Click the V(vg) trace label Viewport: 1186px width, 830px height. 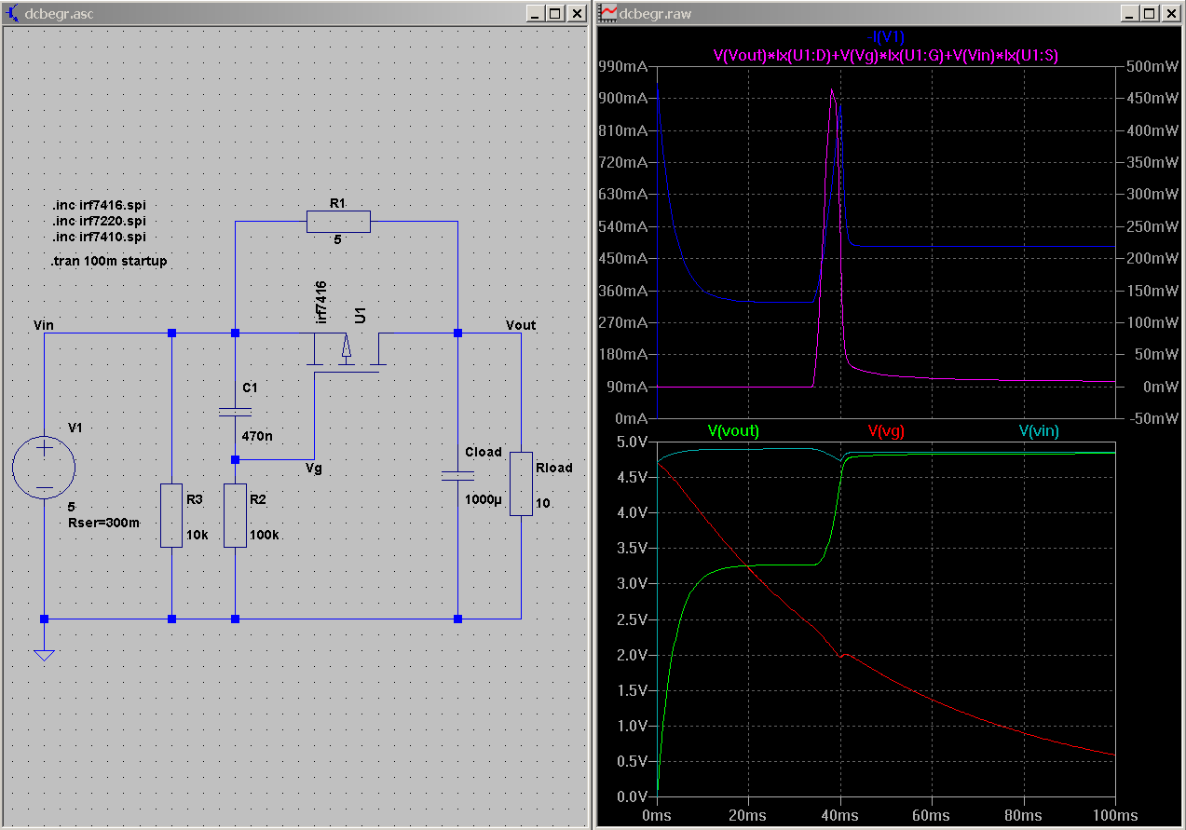point(886,431)
